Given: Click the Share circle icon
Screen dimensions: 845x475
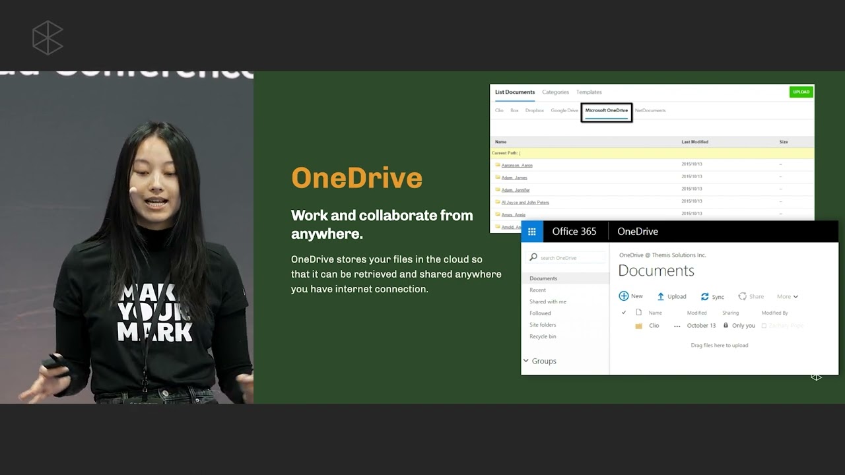Looking at the screenshot, I should click(743, 297).
